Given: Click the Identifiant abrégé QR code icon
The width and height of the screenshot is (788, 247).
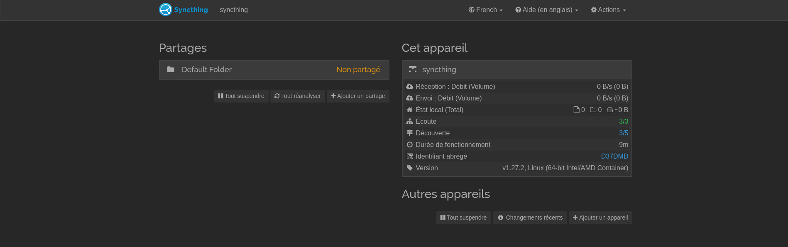Looking at the screenshot, I should tap(410, 156).
